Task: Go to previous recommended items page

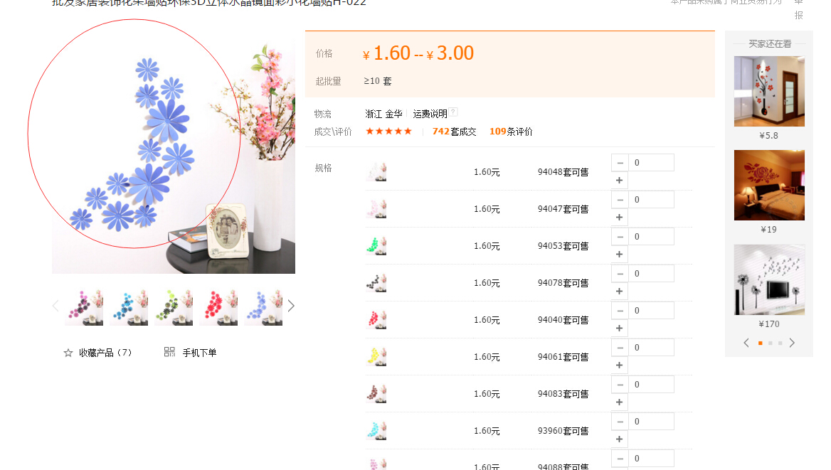Action: 746,343
